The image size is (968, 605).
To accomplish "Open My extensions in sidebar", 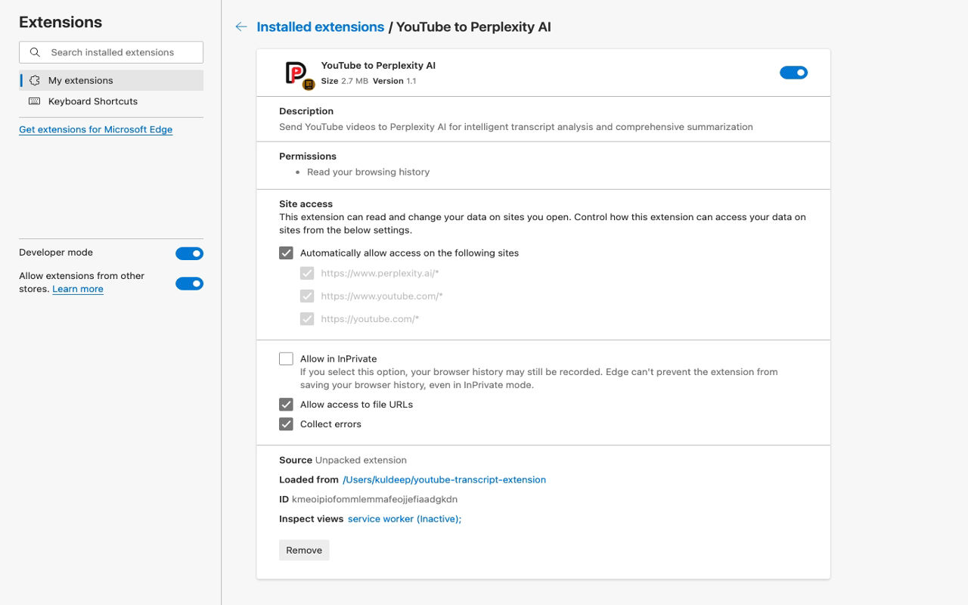I will coord(111,80).
